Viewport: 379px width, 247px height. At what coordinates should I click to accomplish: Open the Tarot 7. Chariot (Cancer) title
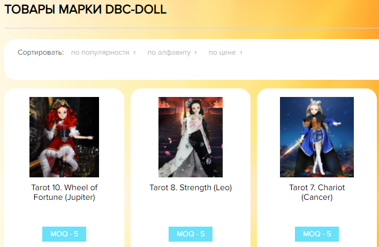317,192
